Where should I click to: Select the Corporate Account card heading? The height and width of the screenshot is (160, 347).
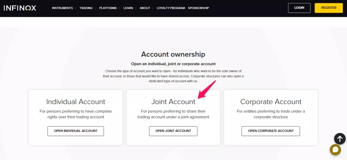pos(271,102)
